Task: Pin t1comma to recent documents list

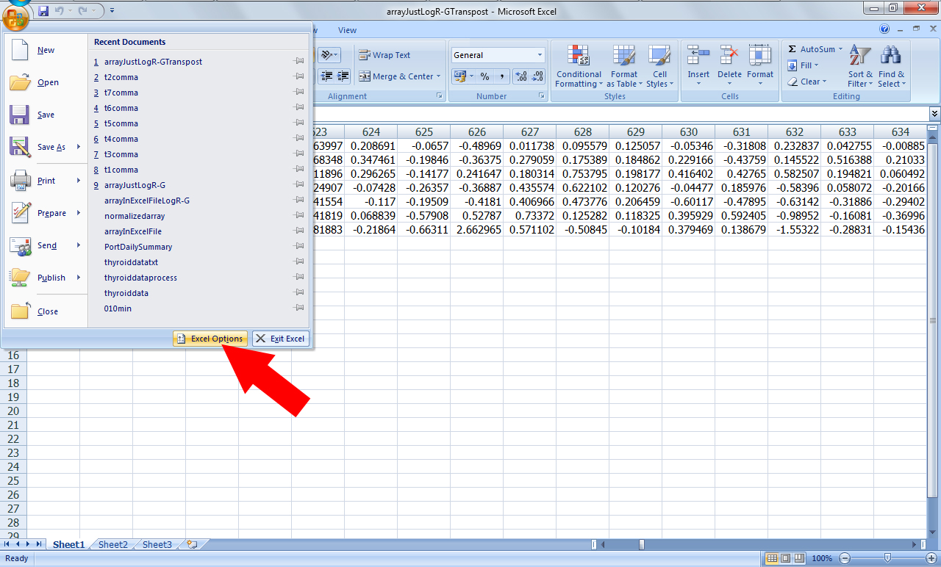Action: pos(299,170)
